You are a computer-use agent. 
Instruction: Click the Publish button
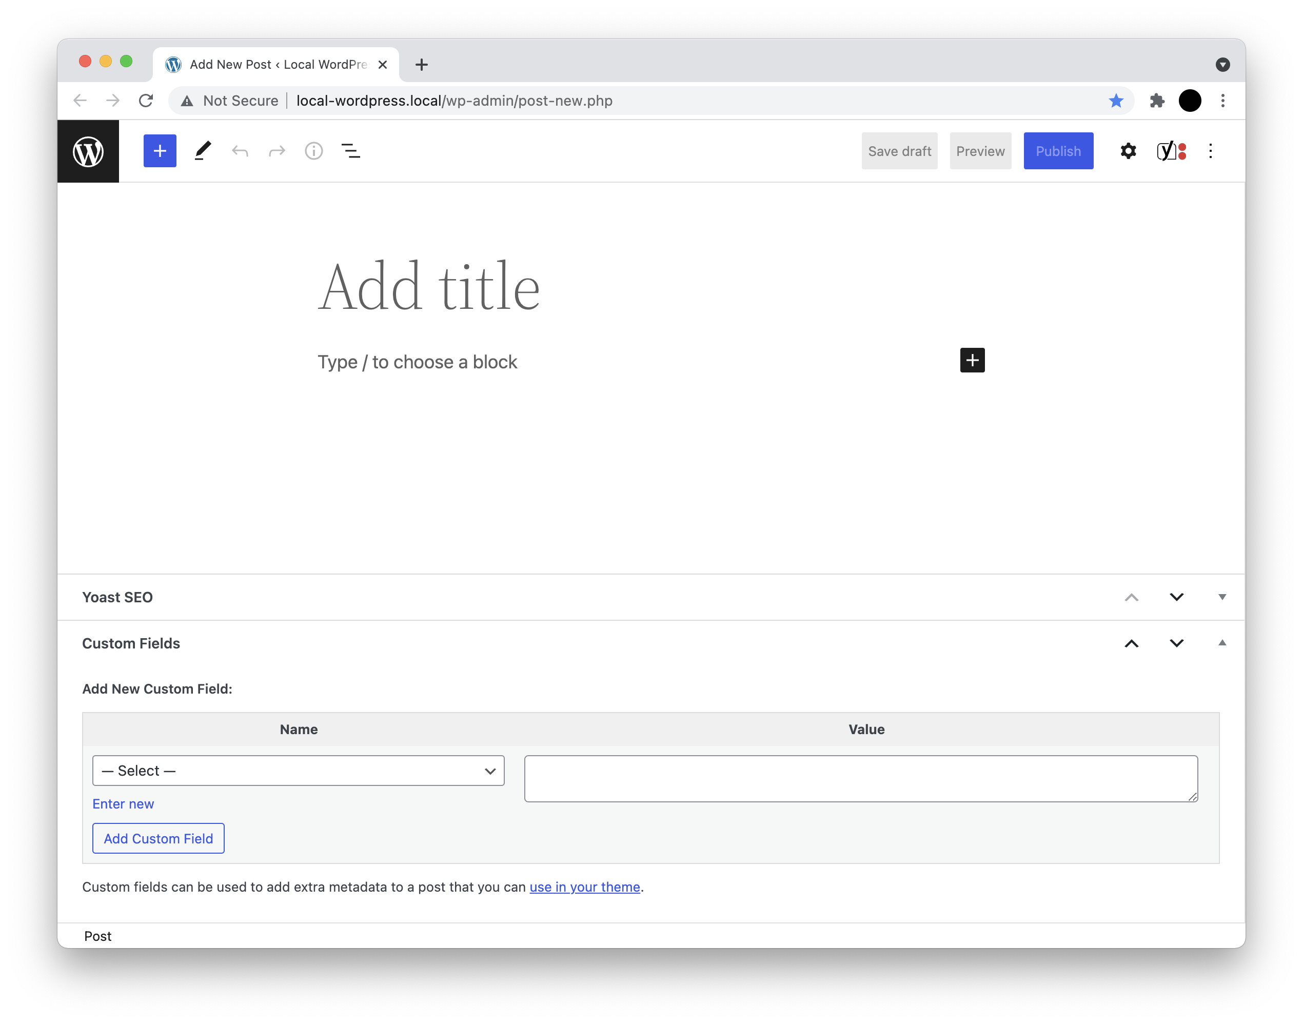point(1058,151)
